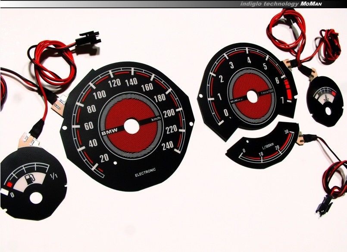Click '120' on the speedometer
347x252 pixels.
pyautogui.click(x=115, y=82)
